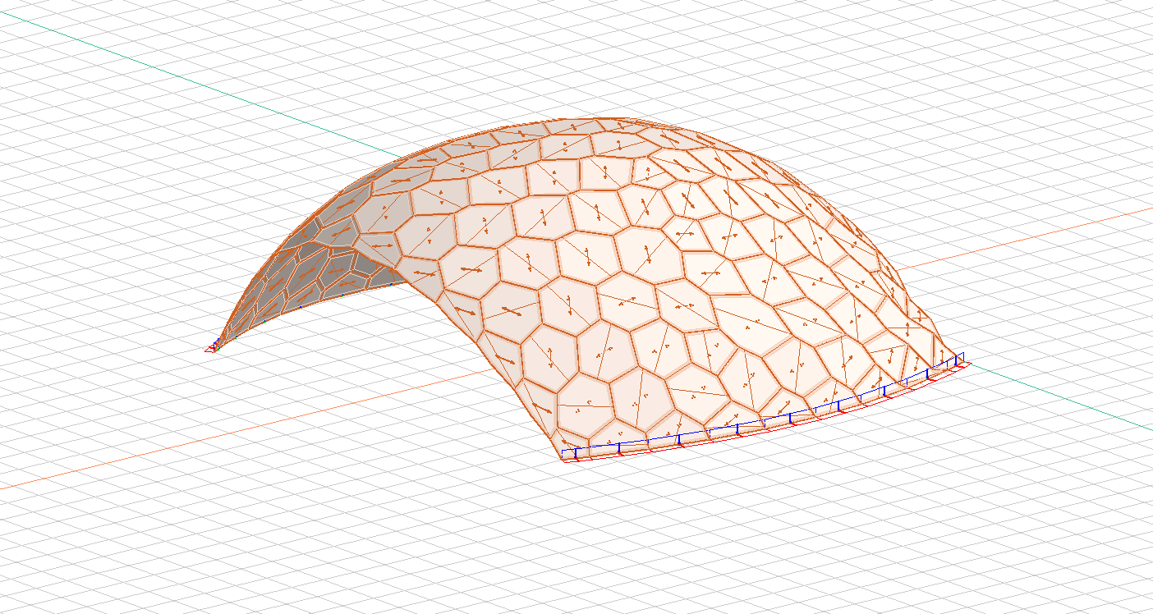Select the topmost panel at the shell apex

point(575,127)
